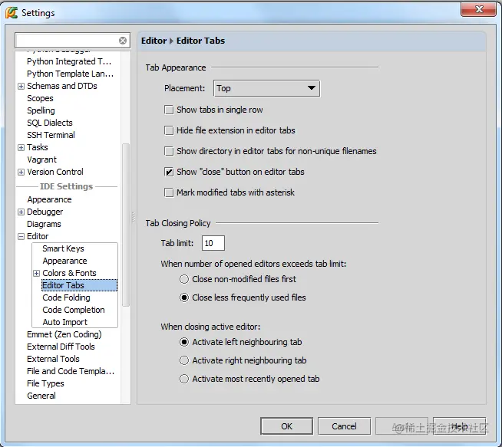Select Editor Tabs in tree

pyautogui.click(x=79, y=285)
